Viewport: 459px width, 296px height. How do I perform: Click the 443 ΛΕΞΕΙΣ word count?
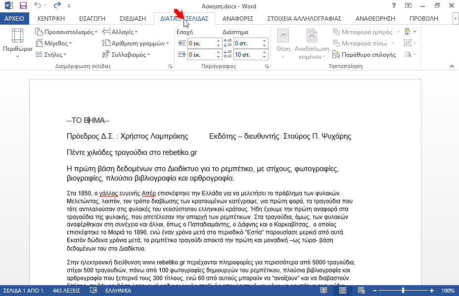(x=66, y=291)
